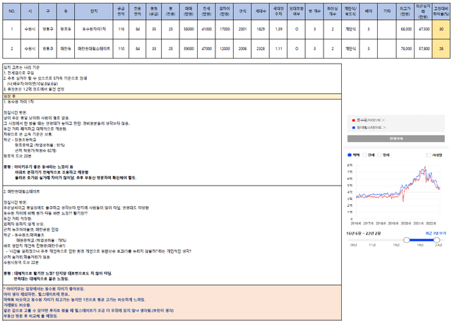Select the 41000 jeonse cell
Viewport: 452px width, 322px height.
(x=206, y=30)
